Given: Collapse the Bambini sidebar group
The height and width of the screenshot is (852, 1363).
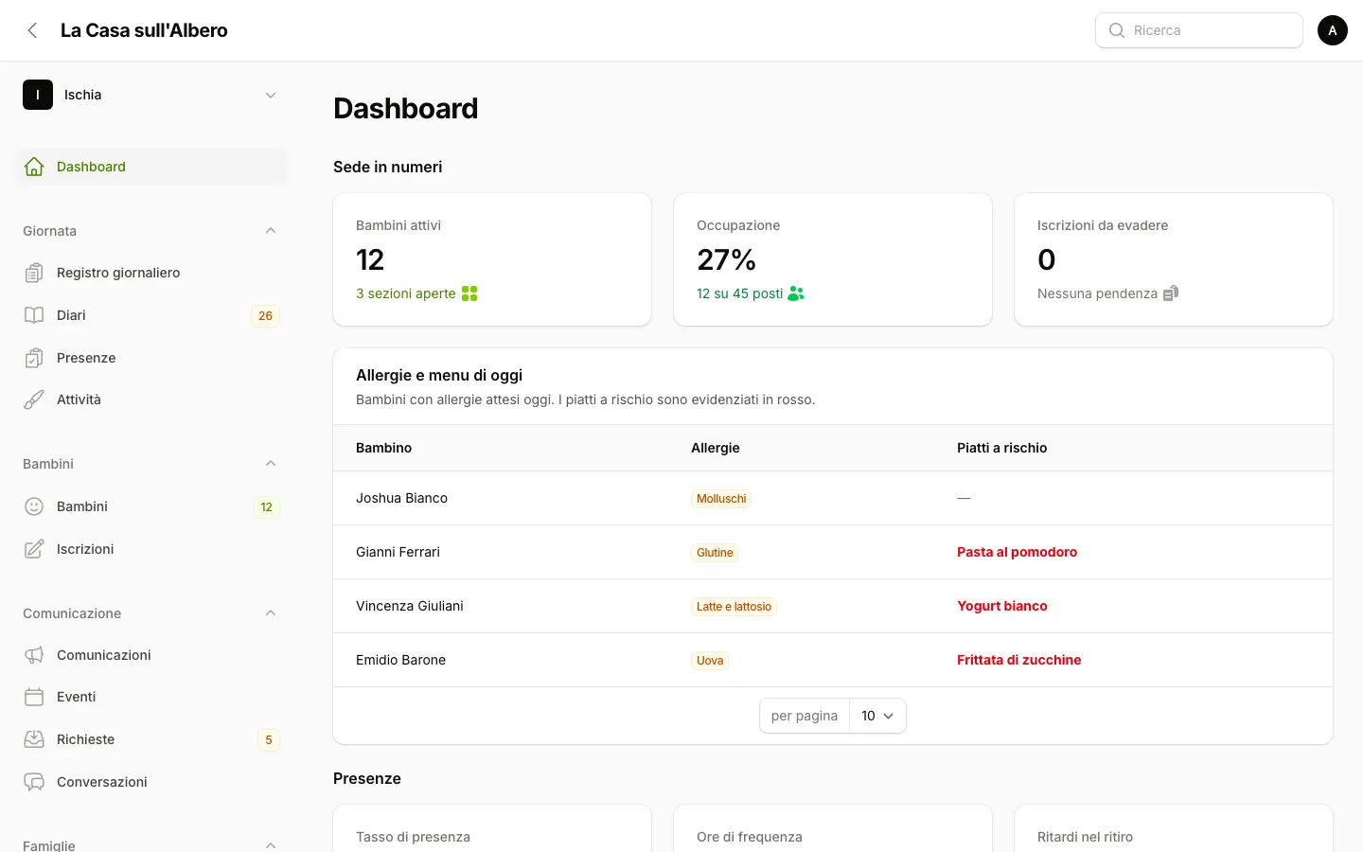Looking at the screenshot, I should [x=271, y=464].
